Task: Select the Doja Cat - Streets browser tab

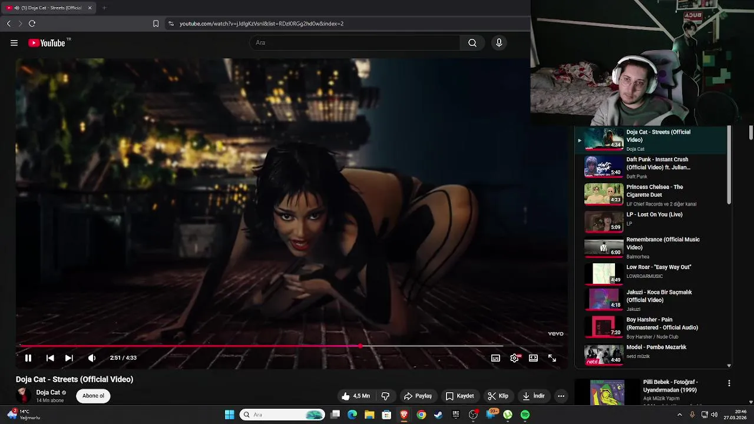Action: click(49, 8)
